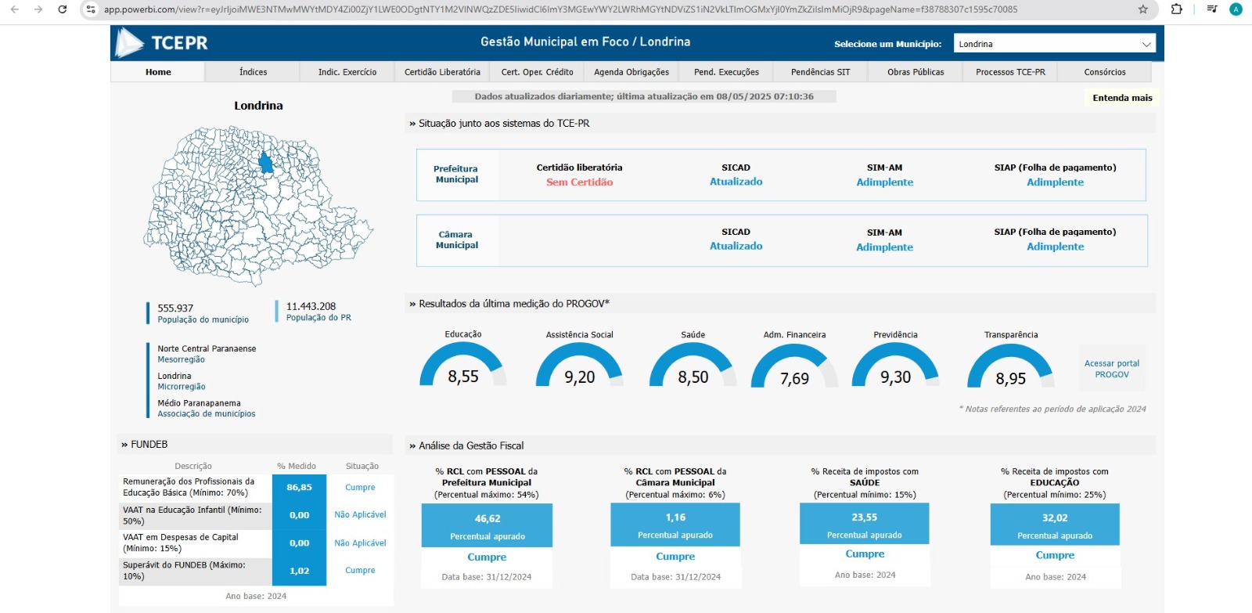Click the Descrição column header in FUNDEB

[193, 466]
